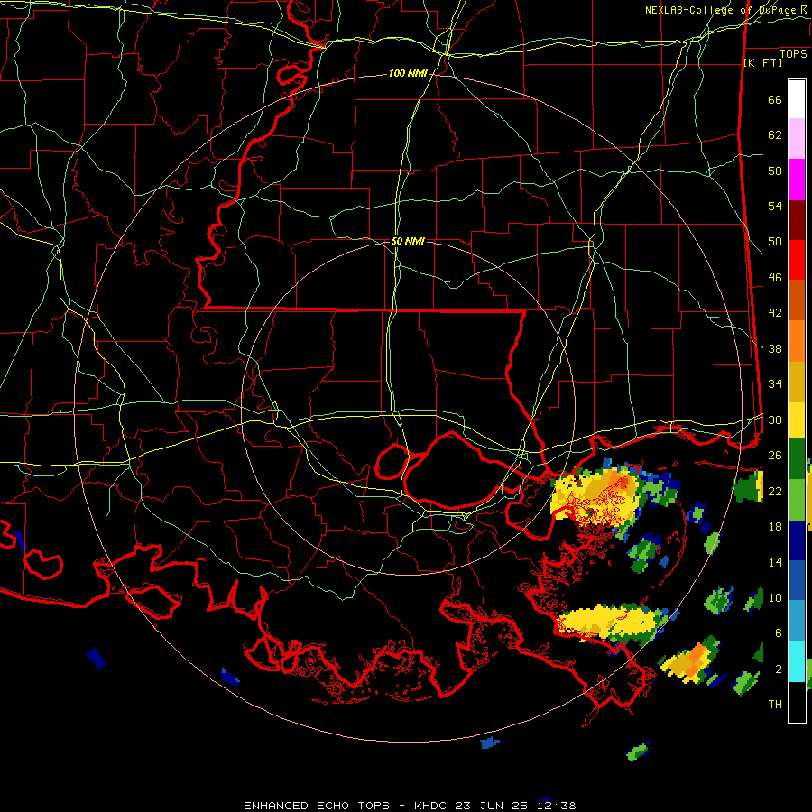Click the 100 NMI range ring label
Viewport: 812px width, 812px height.
[408, 74]
